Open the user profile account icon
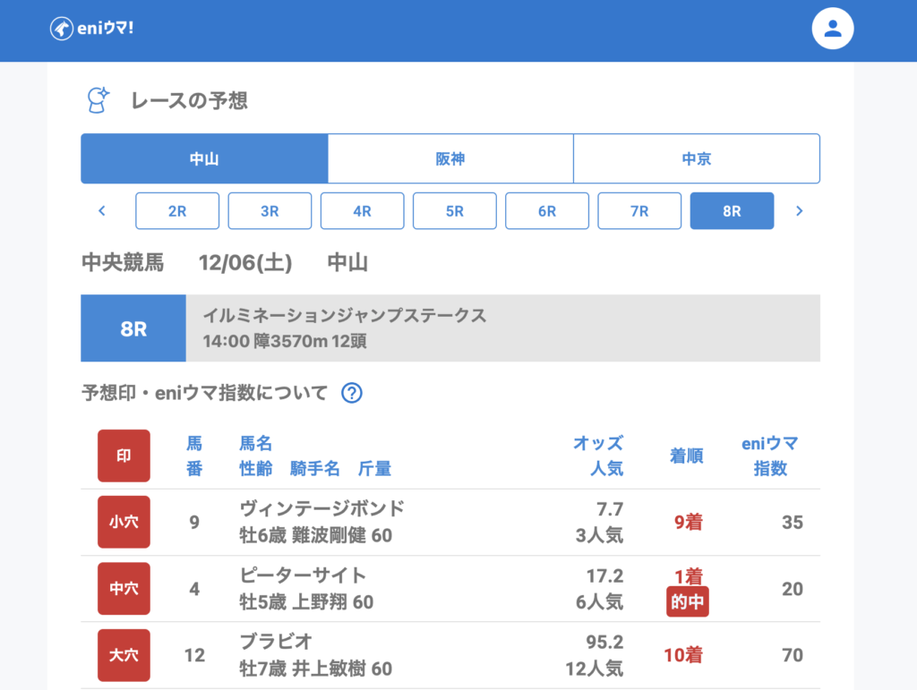Screen dimensions: 917x690 pos(832,29)
